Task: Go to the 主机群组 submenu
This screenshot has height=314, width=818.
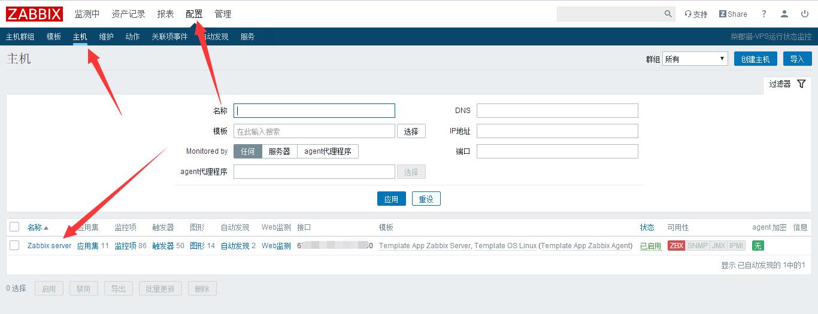Action: coord(20,36)
